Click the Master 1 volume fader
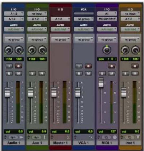Viewport: 144px width, 151px height. point(54,92)
